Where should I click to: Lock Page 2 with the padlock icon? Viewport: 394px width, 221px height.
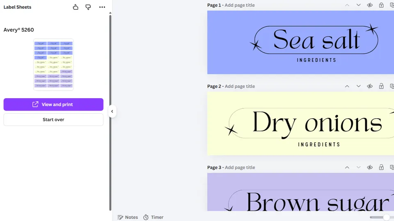coord(381,86)
